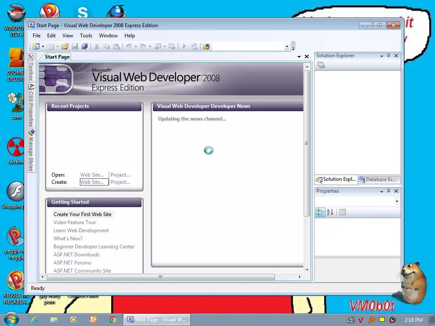Click the Copy toolbar icon

pos(106,46)
